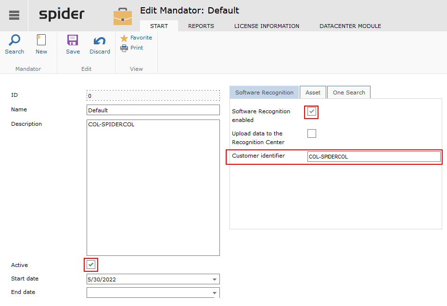Click the Customer identifier input field
Viewport: 447px width, 306px height.
click(x=374, y=157)
